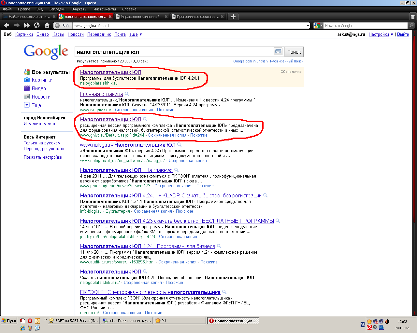Open a new tab with the plus button
This screenshot has width=417, height=333.
point(233,17)
